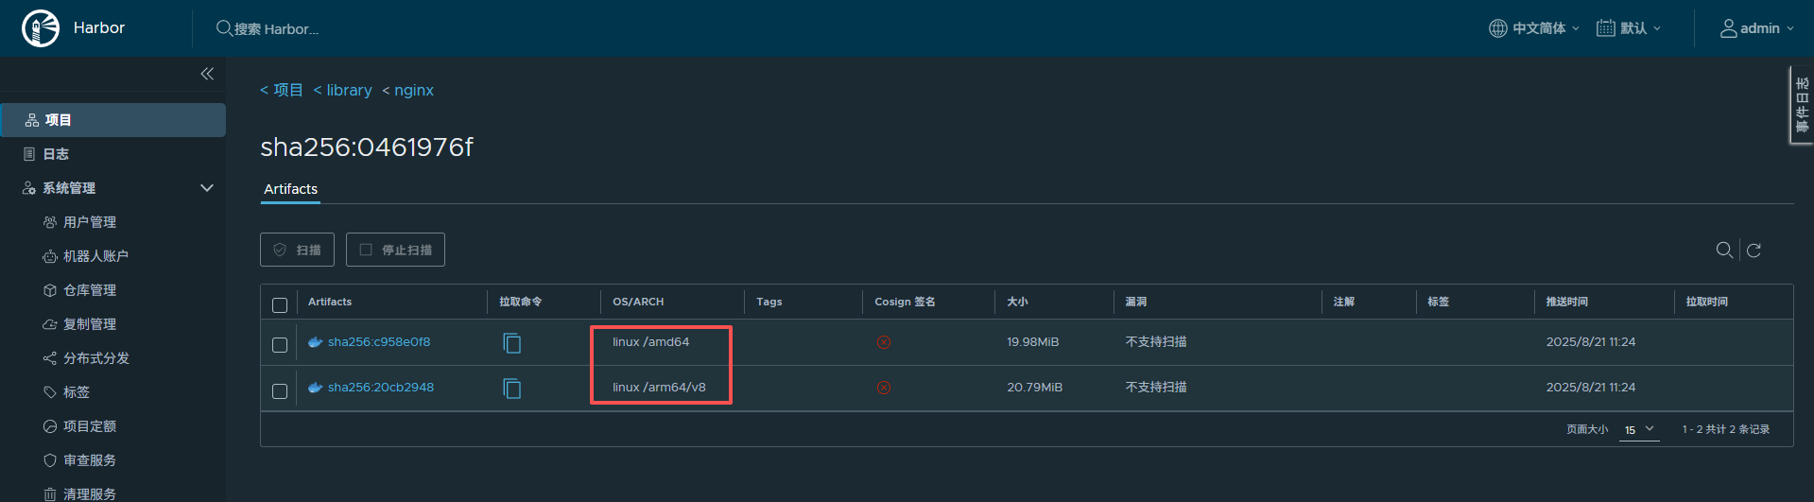
Task: Open 复制管理 in sidebar
Action: point(90,324)
